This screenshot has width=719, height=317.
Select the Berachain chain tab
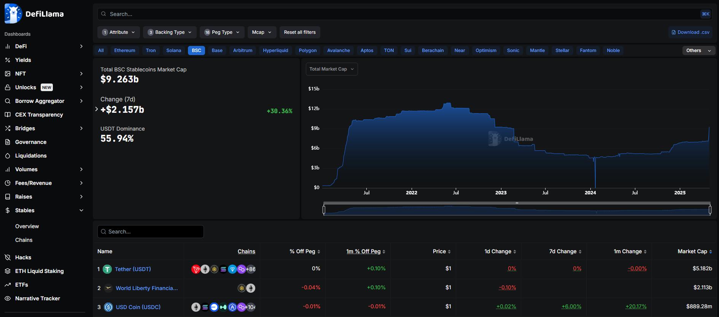pyautogui.click(x=433, y=50)
